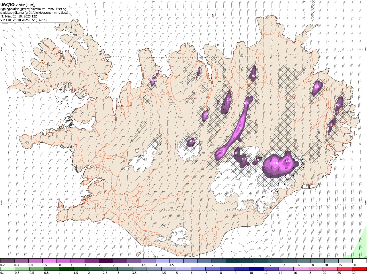
Task: Select the white 30 swatch in the top legend row
Action: tap(360, 261)
